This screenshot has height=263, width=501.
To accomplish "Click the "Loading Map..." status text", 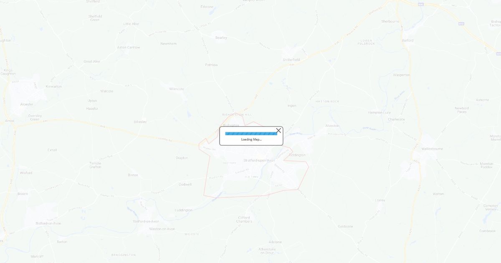I will click(x=251, y=139).
